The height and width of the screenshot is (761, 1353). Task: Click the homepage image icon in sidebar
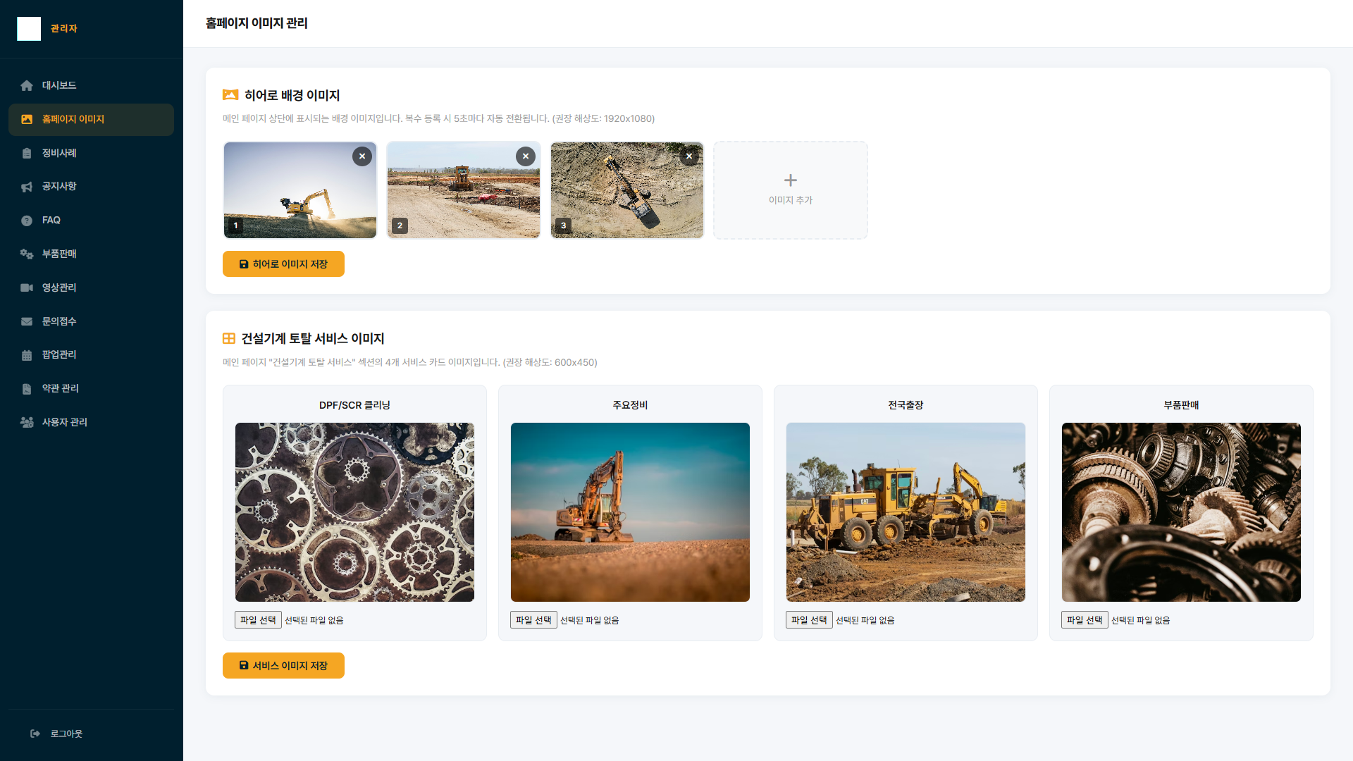coord(27,119)
